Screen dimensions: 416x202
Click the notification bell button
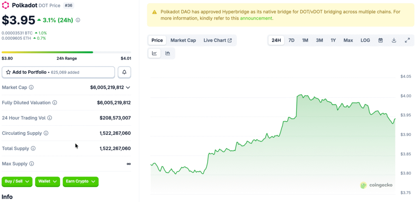124,72
